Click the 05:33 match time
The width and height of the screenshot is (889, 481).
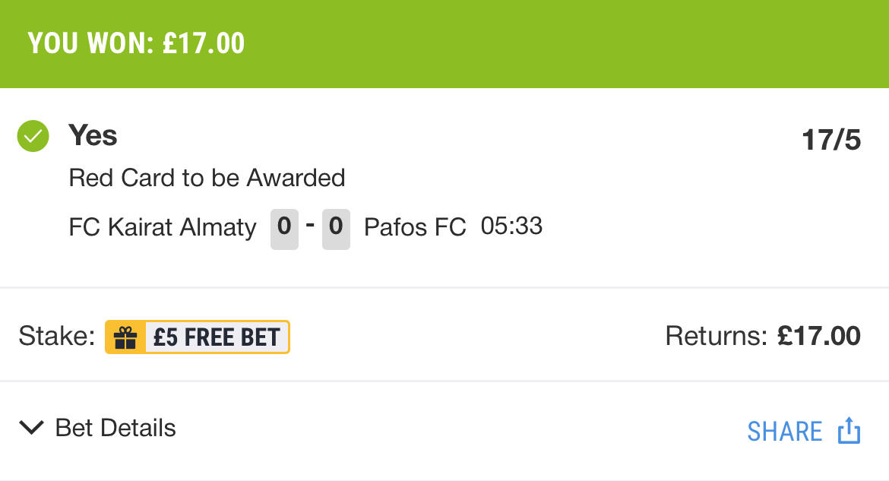click(x=511, y=226)
